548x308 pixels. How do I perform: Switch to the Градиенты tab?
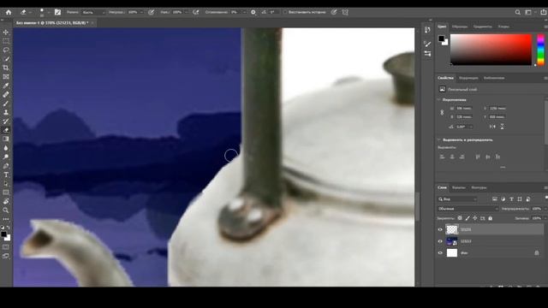pos(483,27)
